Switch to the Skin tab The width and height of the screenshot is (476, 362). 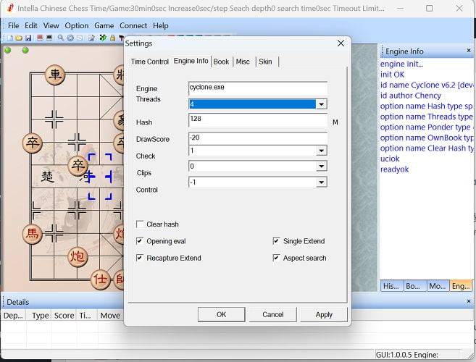[266, 62]
